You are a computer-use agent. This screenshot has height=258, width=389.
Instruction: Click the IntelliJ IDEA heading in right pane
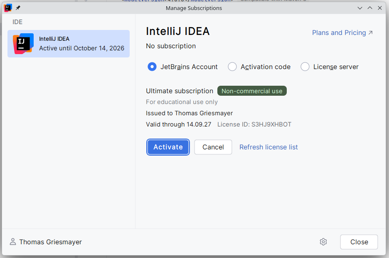(x=177, y=31)
